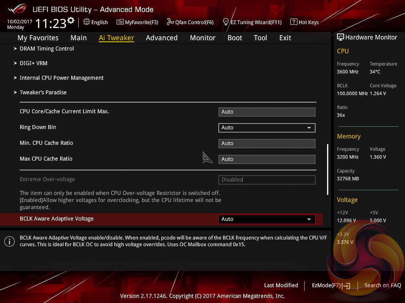Viewport: 405px width, 303px height.
Task: Click the settings gear next to clock
Action: point(71,20)
